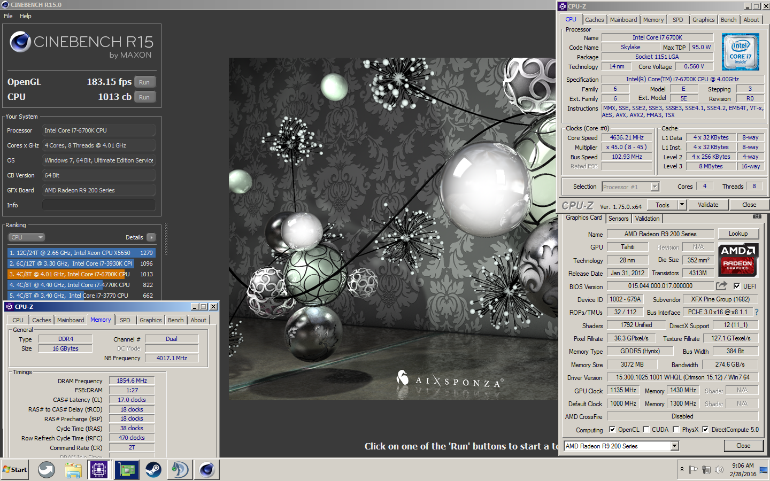Viewport: 770px width, 481px height.
Task: Open the Help menu in Cinebench
Action: [x=26, y=16]
